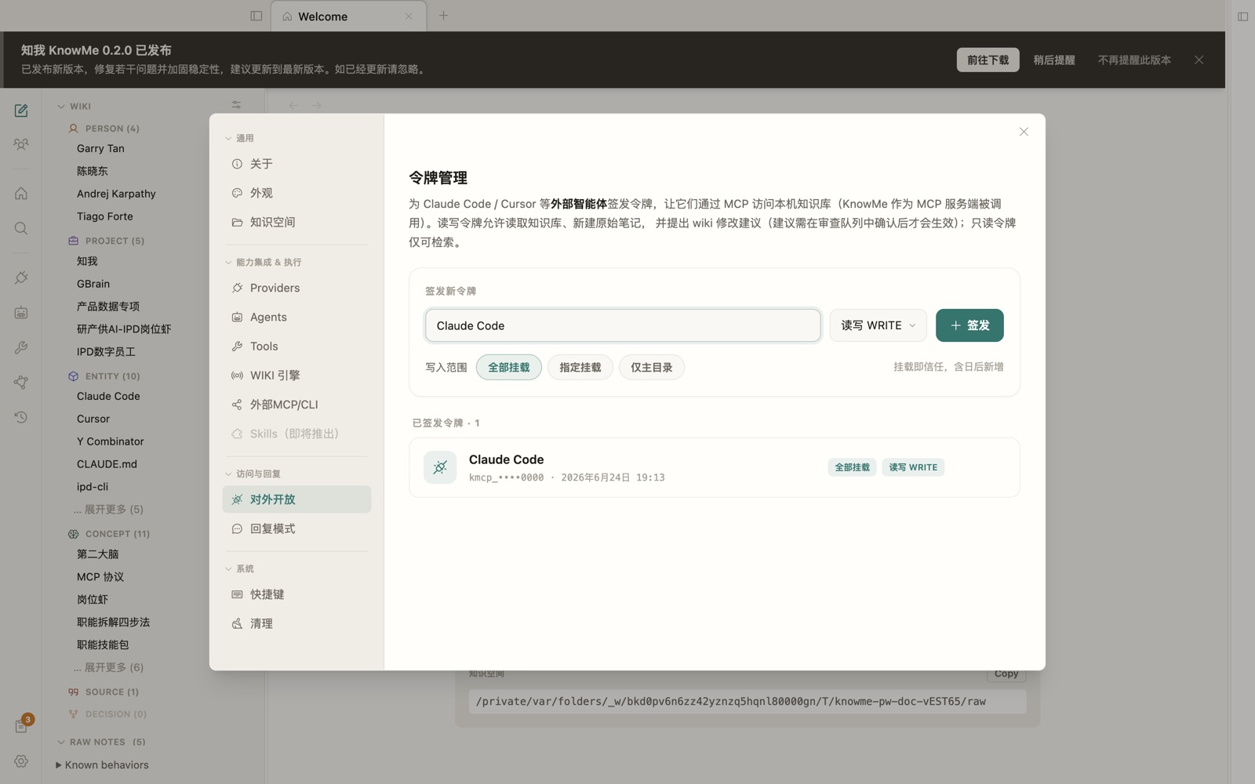This screenshot has height=784, width=1255.
Task: Open the history clock icon in rail
Action: coord(21,417)
